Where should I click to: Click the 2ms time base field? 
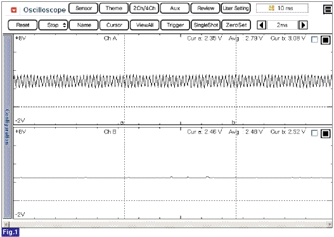click(282, 25)
